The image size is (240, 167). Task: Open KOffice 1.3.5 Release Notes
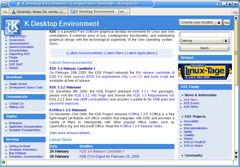point(141,126)
